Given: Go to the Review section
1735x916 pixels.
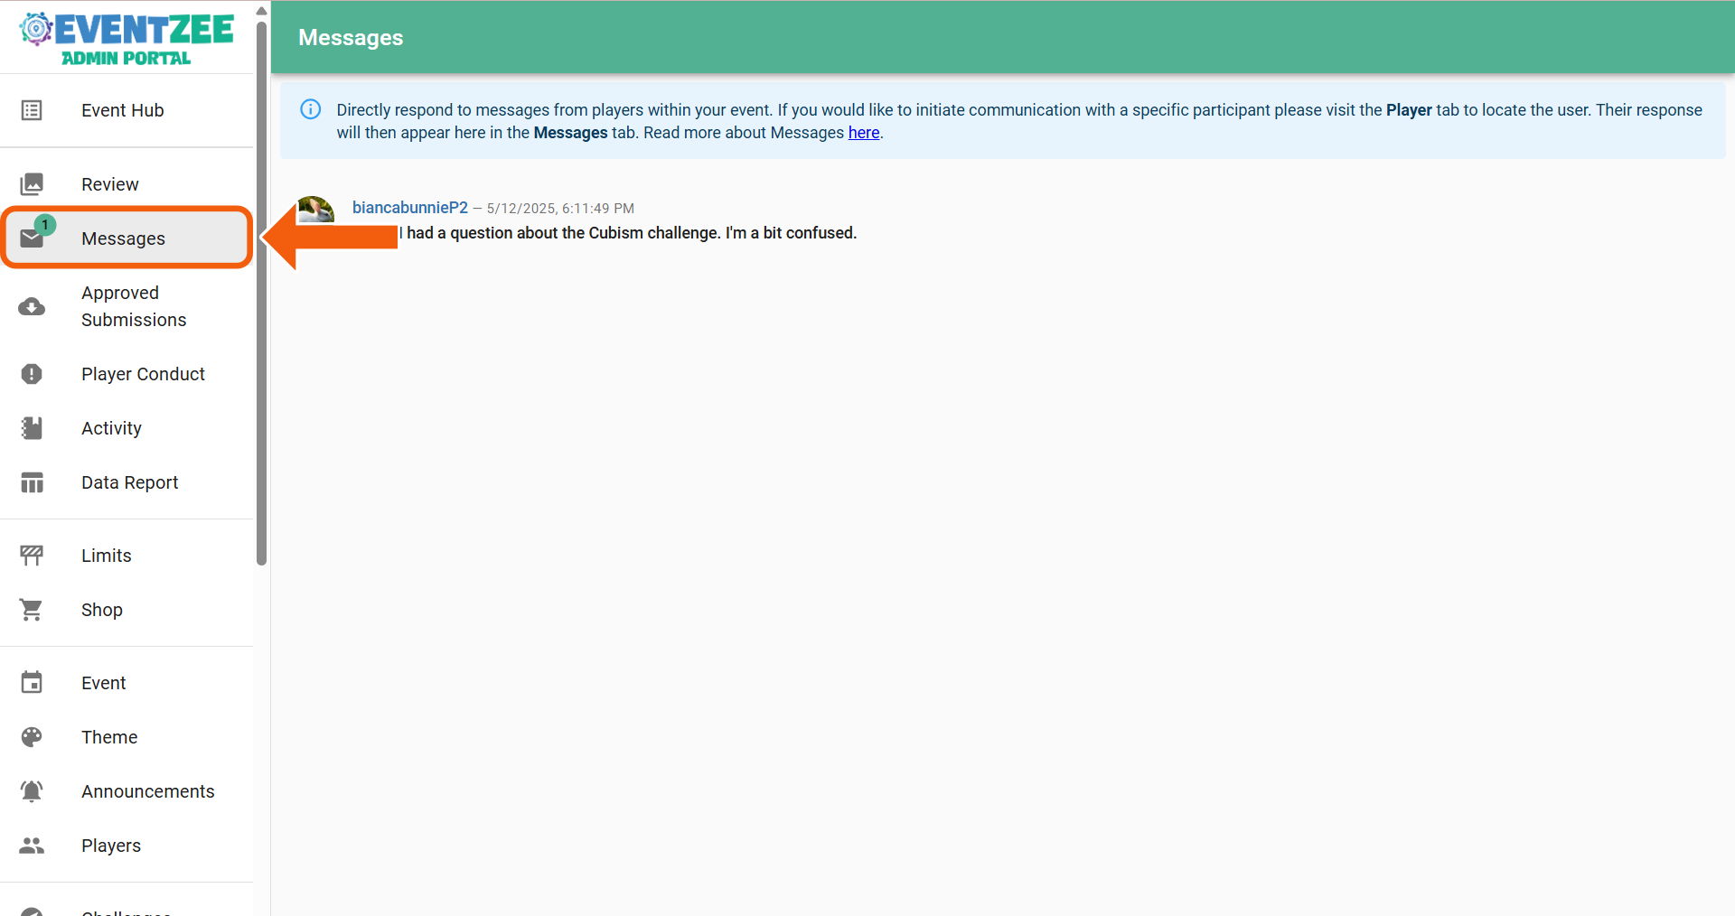Looking at the screenshot, I should coord(127,184).
